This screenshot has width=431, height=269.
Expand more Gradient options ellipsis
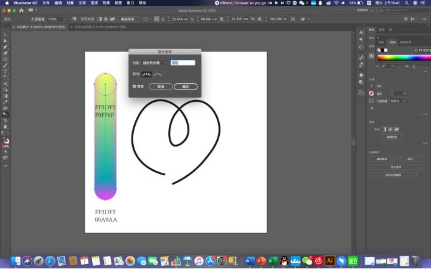(425, 143)
